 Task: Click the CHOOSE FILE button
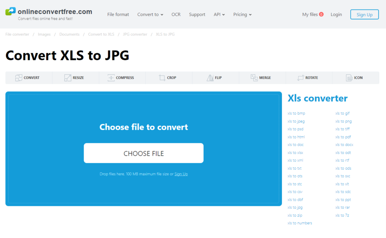[144, 153]
